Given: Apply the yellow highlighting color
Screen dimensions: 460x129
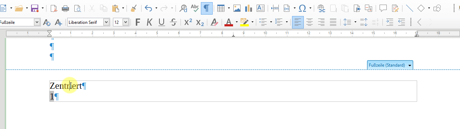Looking at the screenshot, I should click(x=244, y=22).
